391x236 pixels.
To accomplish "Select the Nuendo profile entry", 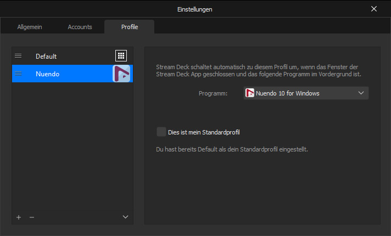I will [60, 74].
